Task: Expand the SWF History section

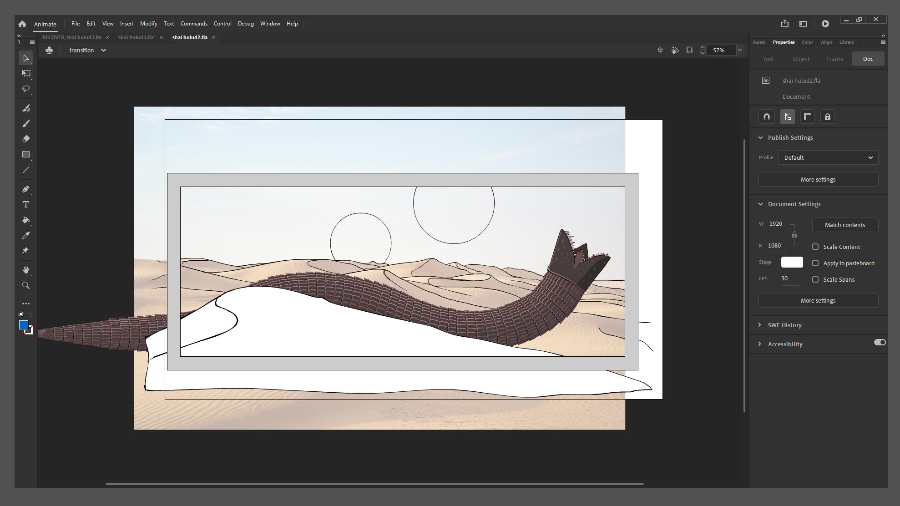Action: coord(759,325)
